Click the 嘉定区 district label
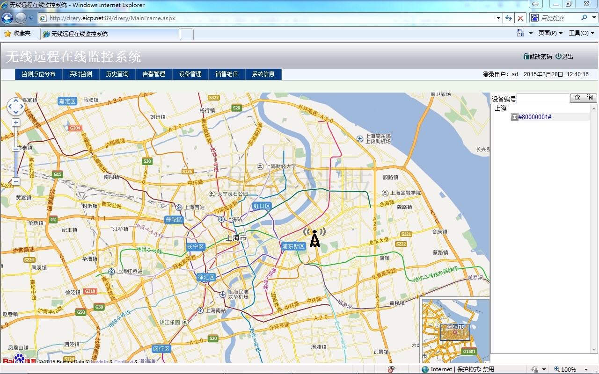This screenshot has width=599, height=374. pyautogui.click(x=67, y=101)
